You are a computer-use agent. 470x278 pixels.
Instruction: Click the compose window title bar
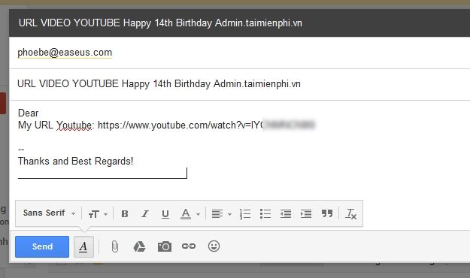click(239, 23)
